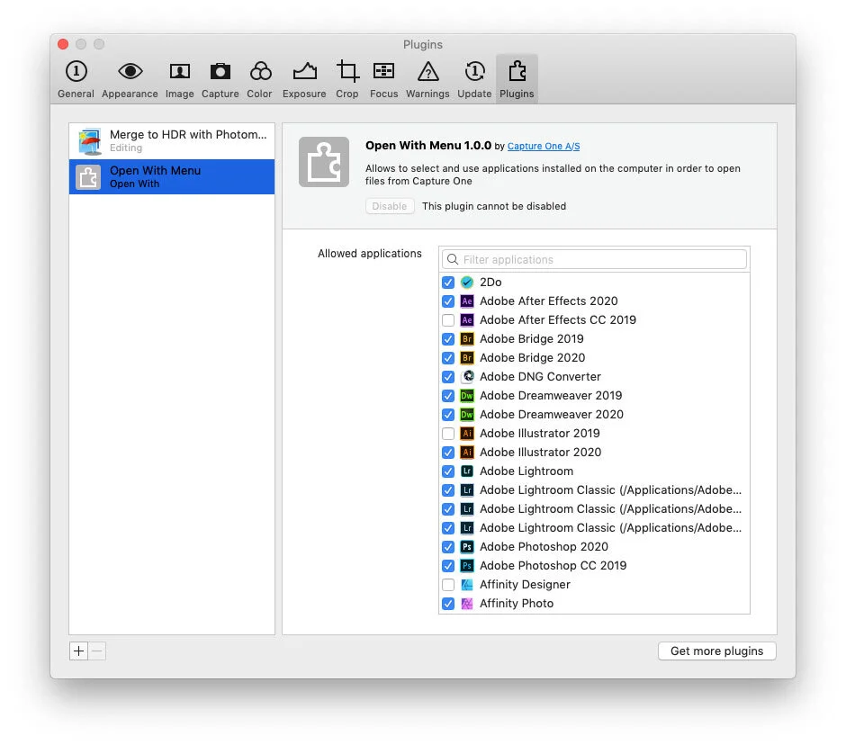Viewport: 846px width, 745px height.
Task: Click the Adobe Photoshop 2020 label
Action: [544, 546]
